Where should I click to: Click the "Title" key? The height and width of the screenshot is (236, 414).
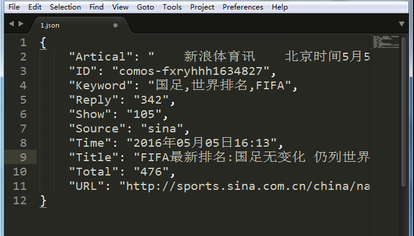click(x=94, y=157)
